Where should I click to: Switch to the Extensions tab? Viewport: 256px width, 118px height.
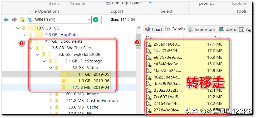(x=202, y=29)
